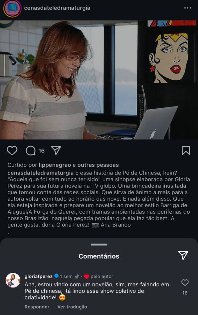Click Ver tradução for the comment
Screen dimensions: 198x315
pos(72,307)
